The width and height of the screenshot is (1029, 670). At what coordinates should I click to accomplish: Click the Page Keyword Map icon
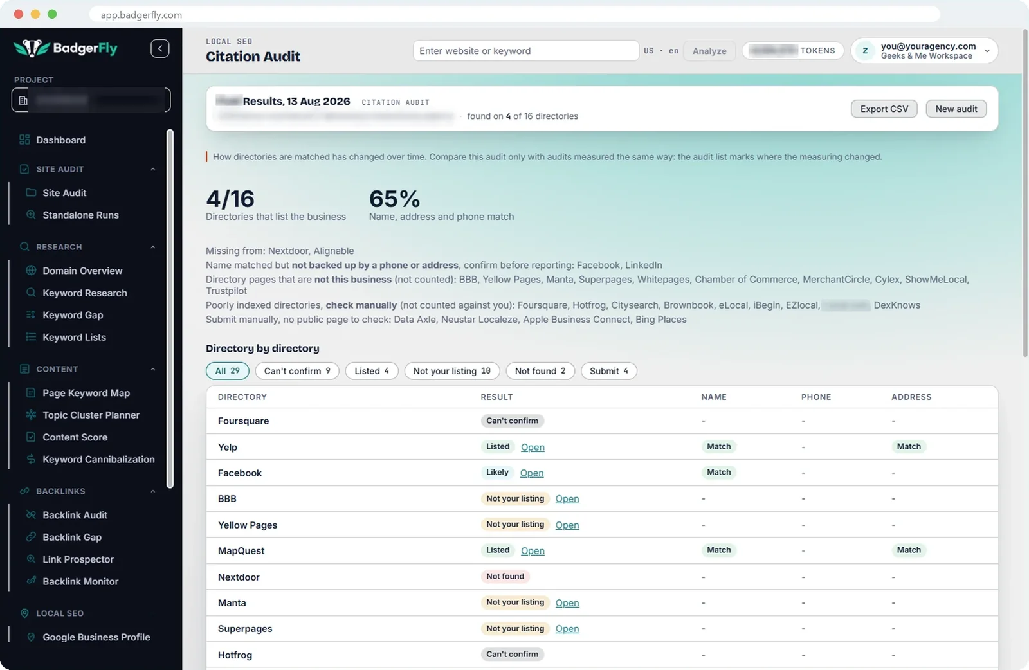click(31, 393)
